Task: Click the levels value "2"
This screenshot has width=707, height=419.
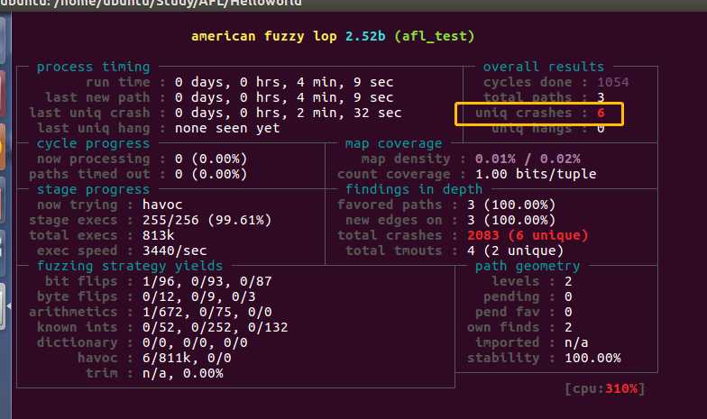Action: 568,281
